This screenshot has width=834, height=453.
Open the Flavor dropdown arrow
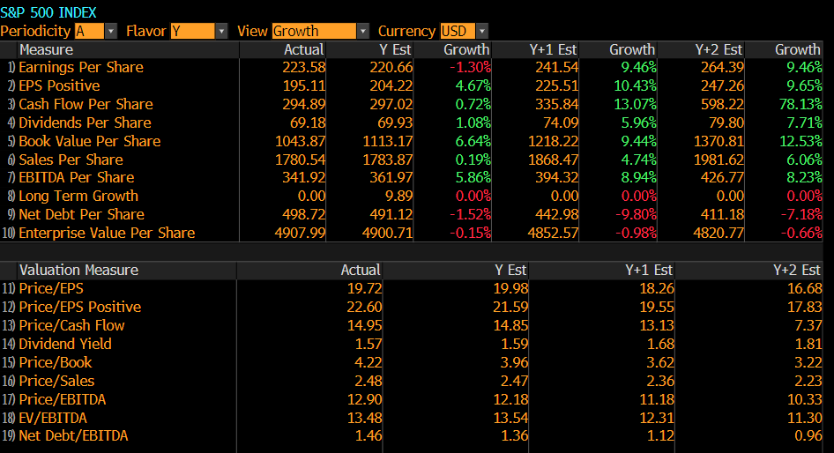(221, 32)
